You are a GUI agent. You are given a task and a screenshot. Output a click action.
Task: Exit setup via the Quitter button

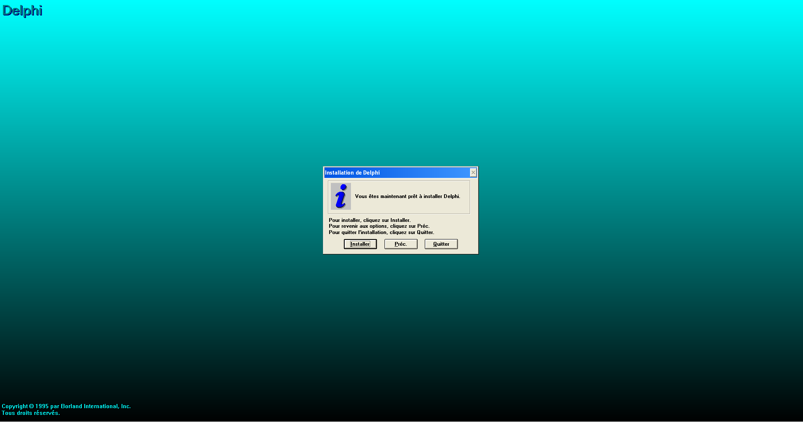(x=441, y=244)
